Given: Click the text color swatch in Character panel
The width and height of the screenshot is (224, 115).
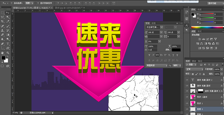Looking at the screenshot, I should [176, 50].
